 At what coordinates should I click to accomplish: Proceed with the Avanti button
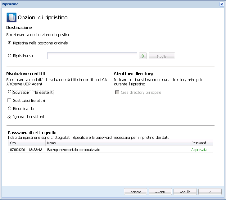[160, 192]
